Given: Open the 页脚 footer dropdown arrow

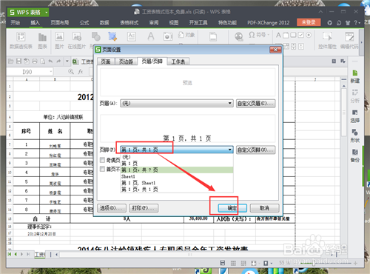Looking at the screenshot, I should [x=229, y=150].
